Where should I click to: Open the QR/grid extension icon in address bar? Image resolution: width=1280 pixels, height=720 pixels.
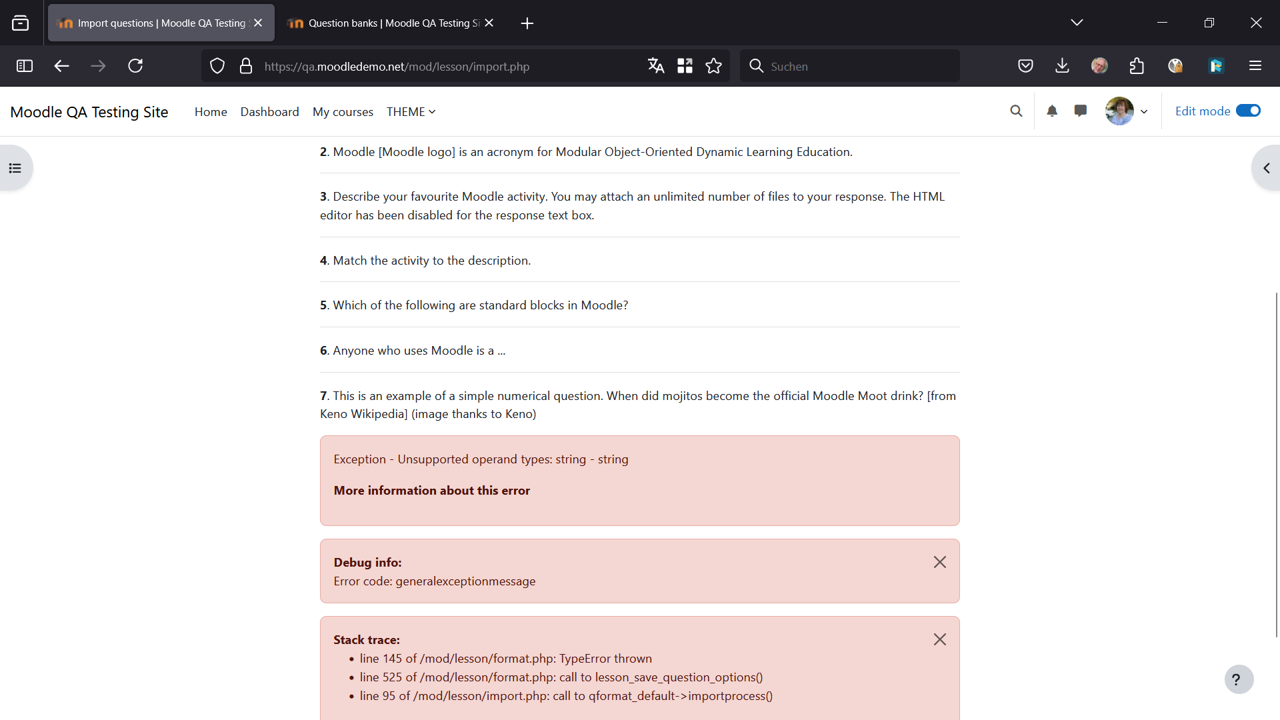685,66
